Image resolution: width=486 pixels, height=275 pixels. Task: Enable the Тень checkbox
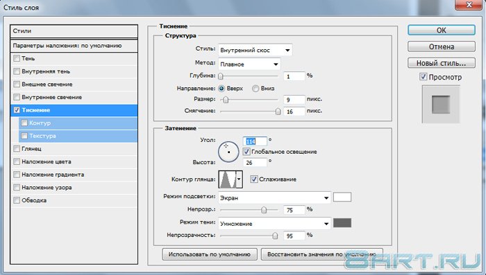click(17, 58)
